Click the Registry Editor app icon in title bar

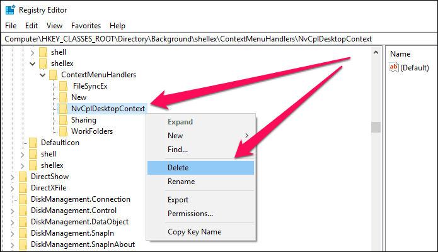[10, 10]
